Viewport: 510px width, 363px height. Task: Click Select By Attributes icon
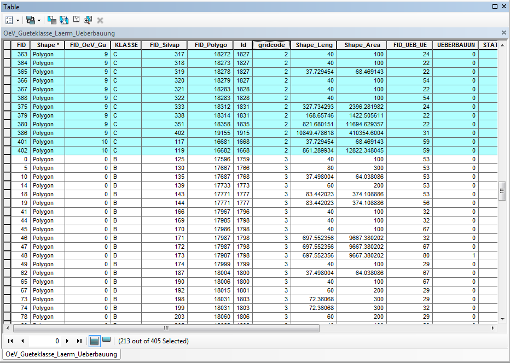(52, 20)
